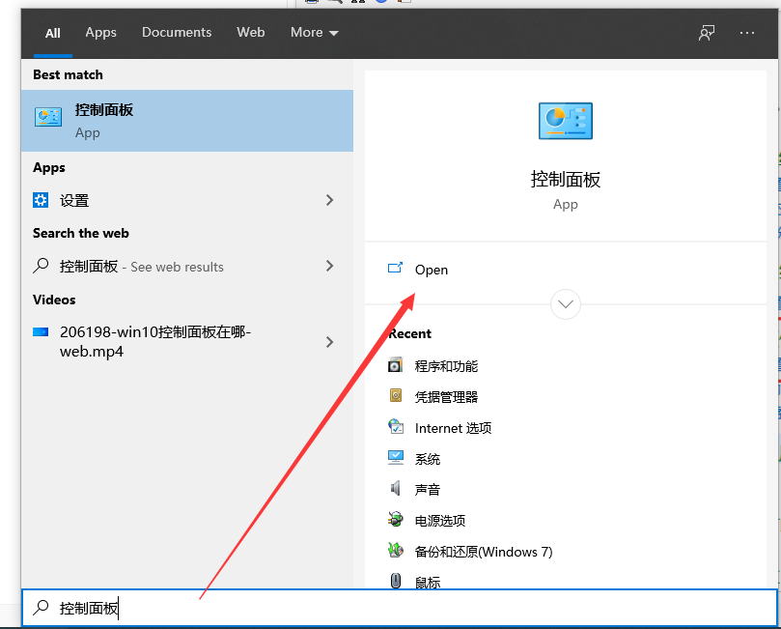
Task: Click the 系统 monitor icon
Action: [x=396, y=458]
